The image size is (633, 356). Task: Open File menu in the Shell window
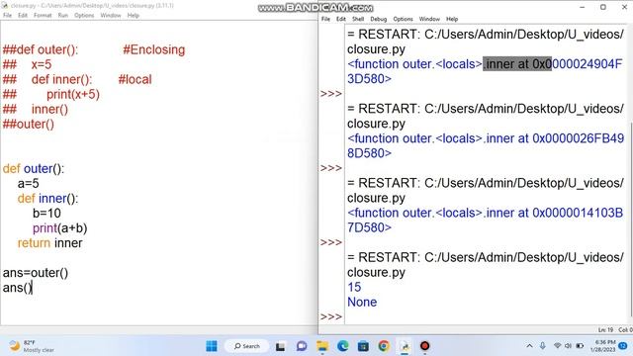tap(325, 19)
